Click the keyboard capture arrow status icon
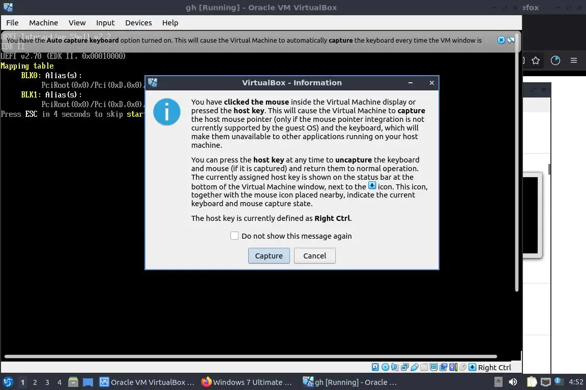586x390 pixels. pos(473,367)
